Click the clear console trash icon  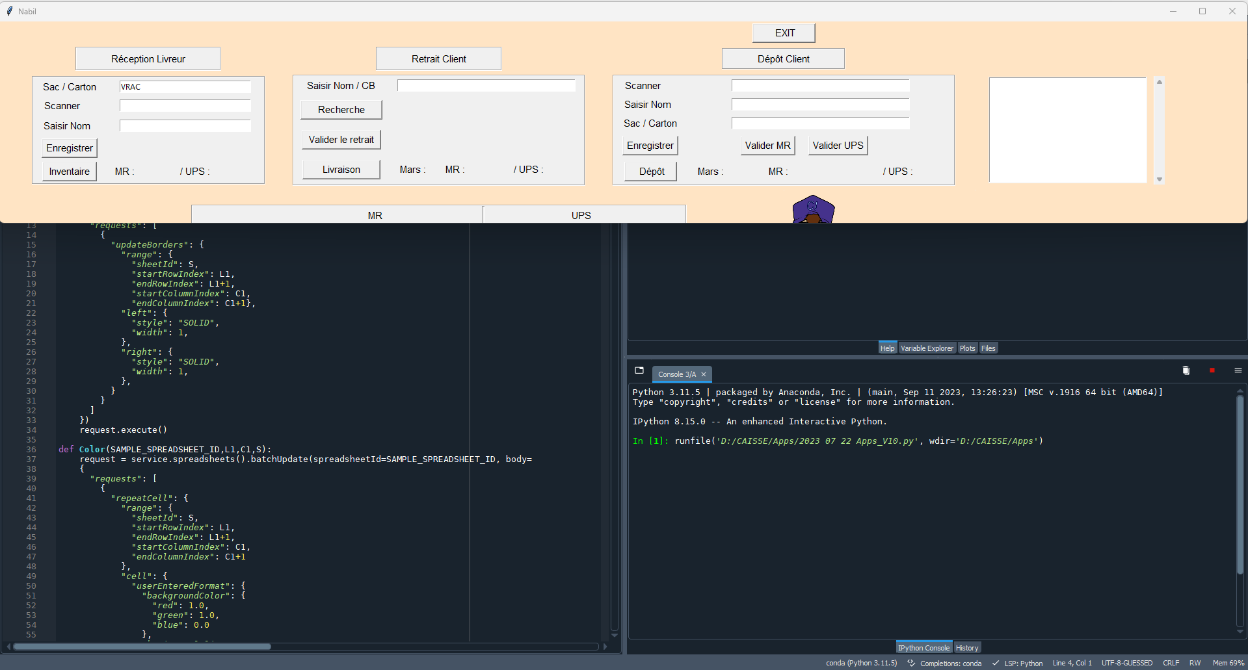pyautogui.click(x=1186, y=370)
